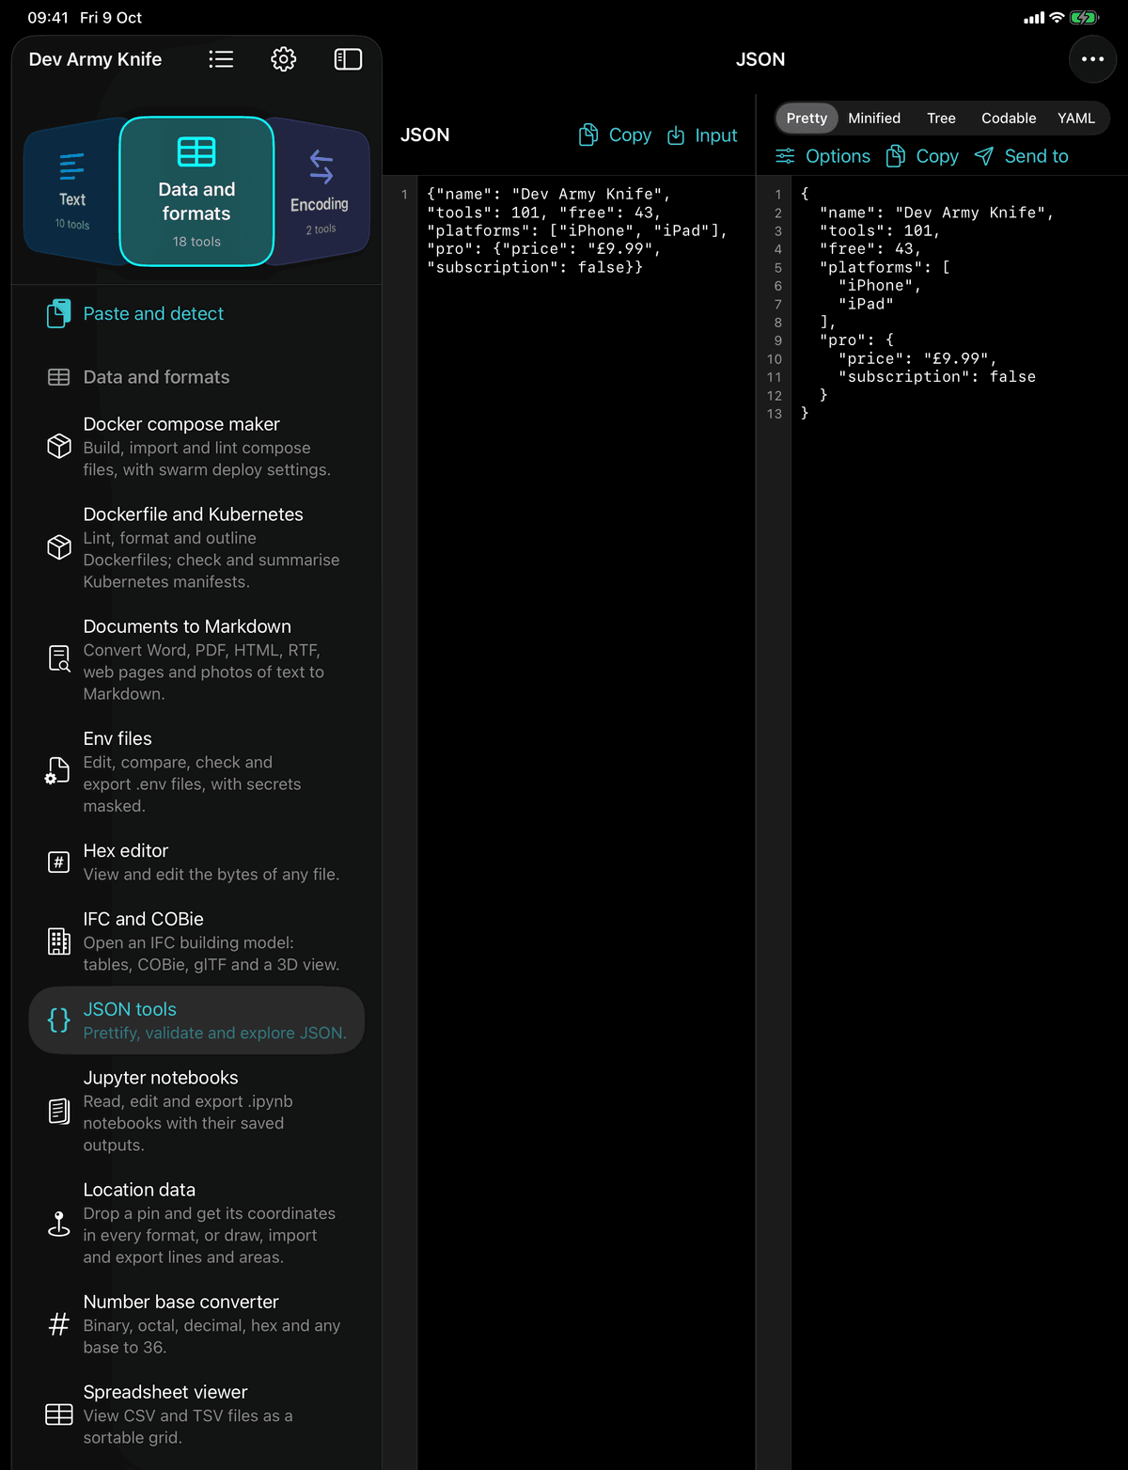This screenshot has width=1128, height=1470.
Task: Open Jupyter notebooks tool
Action: [x=196, y=1111]
